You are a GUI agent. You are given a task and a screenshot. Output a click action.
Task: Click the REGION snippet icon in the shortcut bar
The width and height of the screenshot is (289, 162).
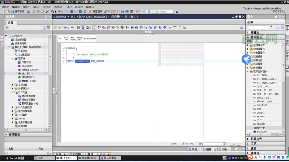[93, 39]
